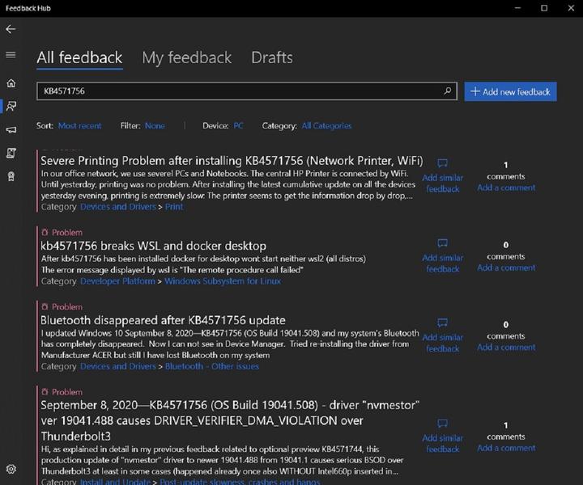Click the Add new feedback button

point(510,91)
